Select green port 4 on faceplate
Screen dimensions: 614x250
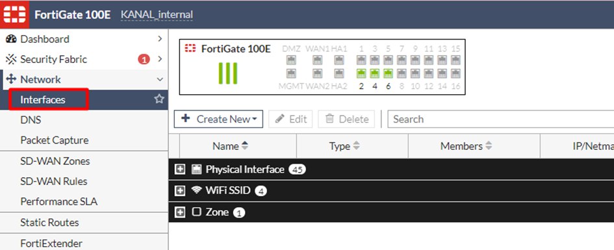[375, 73]
